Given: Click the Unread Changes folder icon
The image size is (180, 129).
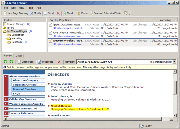Looking at the screenshot, I should click(5, 24).
